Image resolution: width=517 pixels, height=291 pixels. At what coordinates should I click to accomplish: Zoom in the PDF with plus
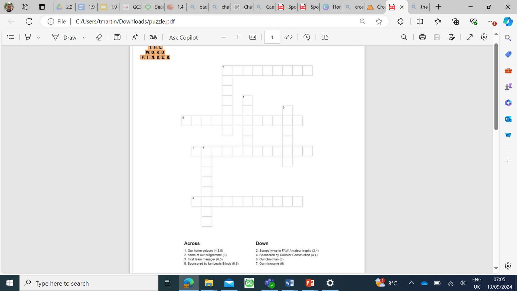(238, 37)
